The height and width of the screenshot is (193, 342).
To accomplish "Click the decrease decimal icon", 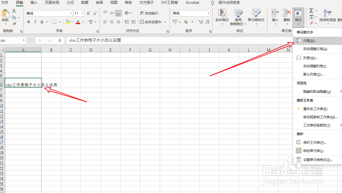I will point(207,22).
